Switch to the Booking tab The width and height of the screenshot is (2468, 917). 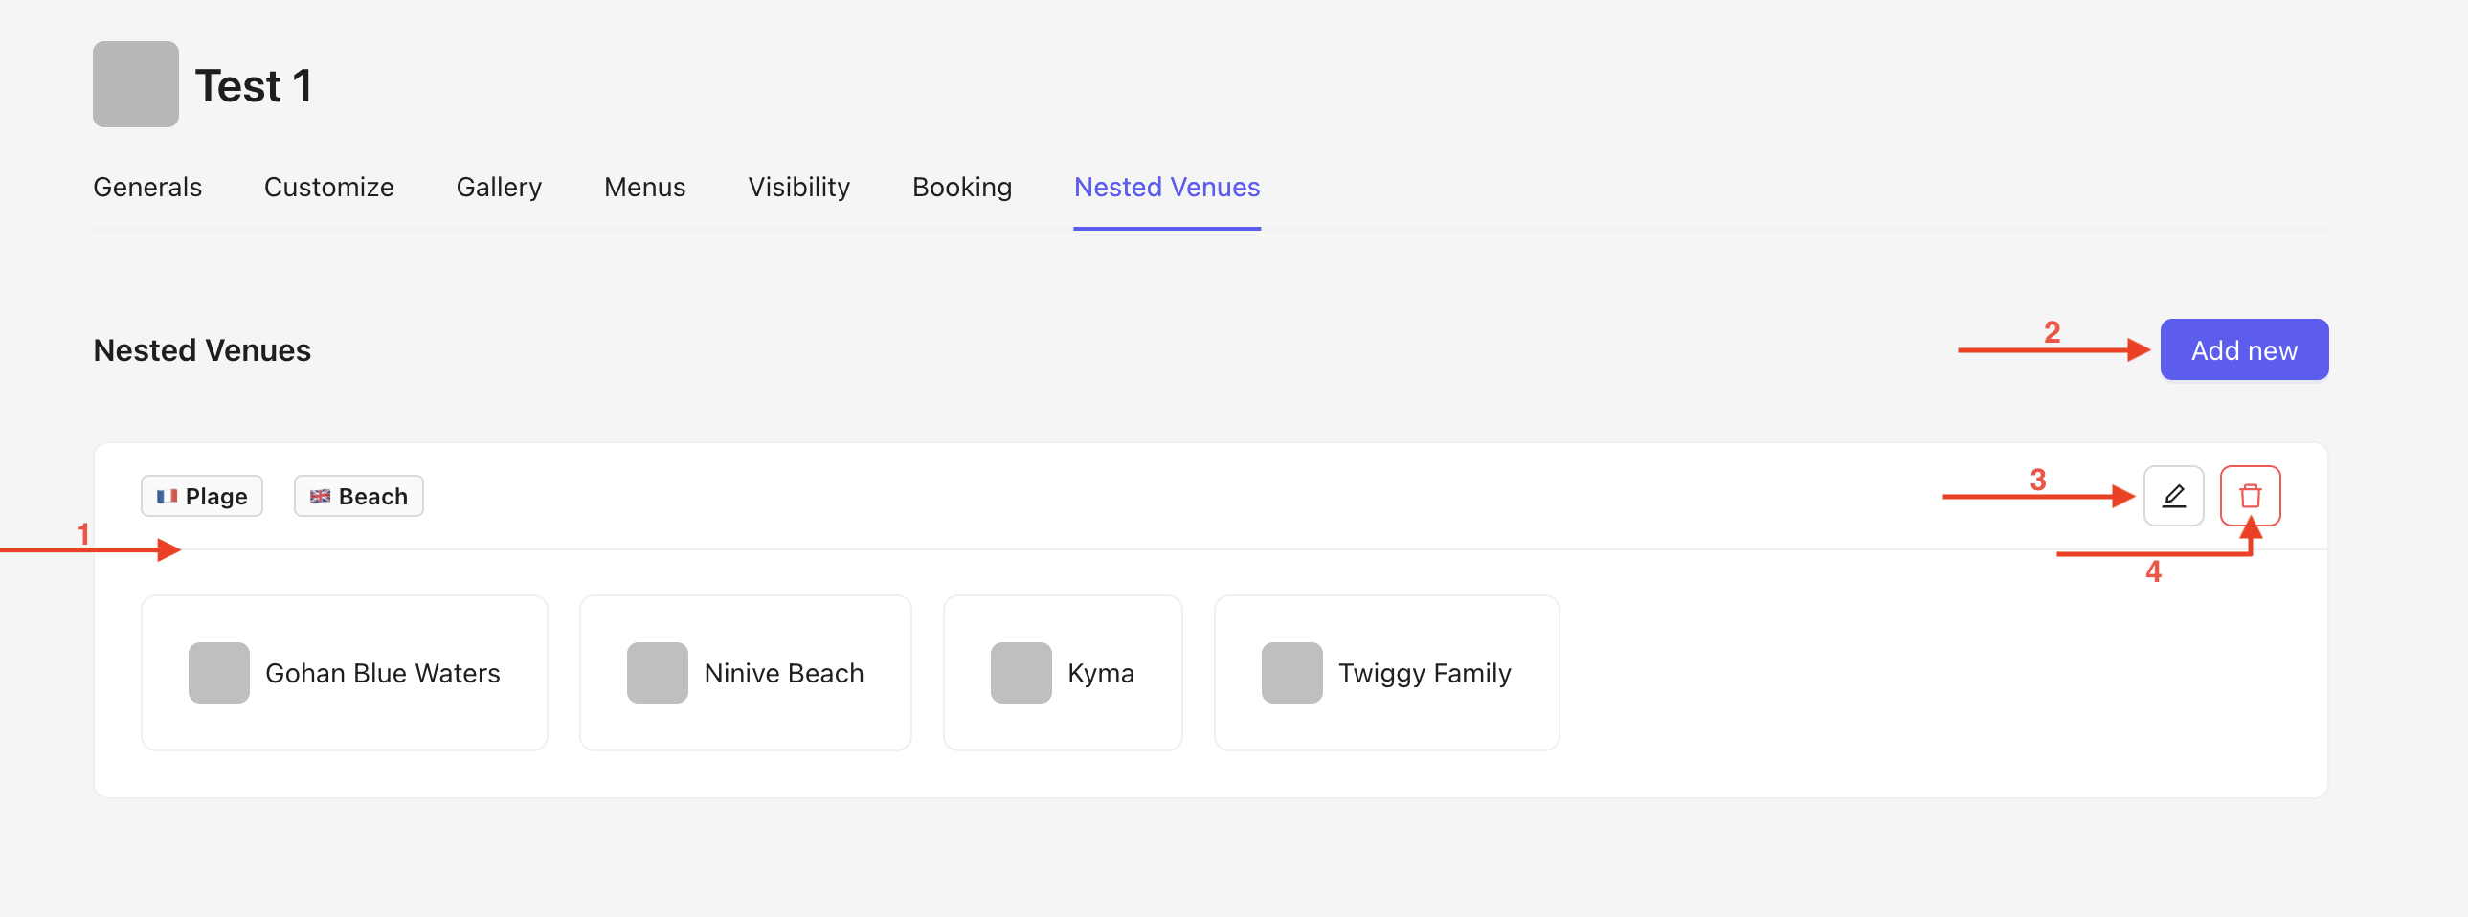[961, 187]
